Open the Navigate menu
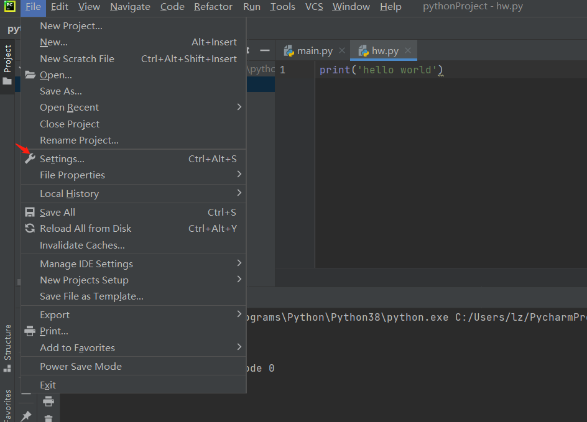The width and height of the screenshot is (587, 422). pos(130,7)
